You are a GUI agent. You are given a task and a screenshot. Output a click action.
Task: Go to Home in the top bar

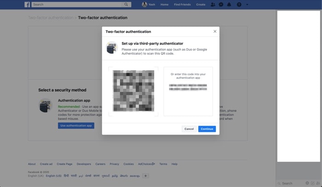pos(165,5)
